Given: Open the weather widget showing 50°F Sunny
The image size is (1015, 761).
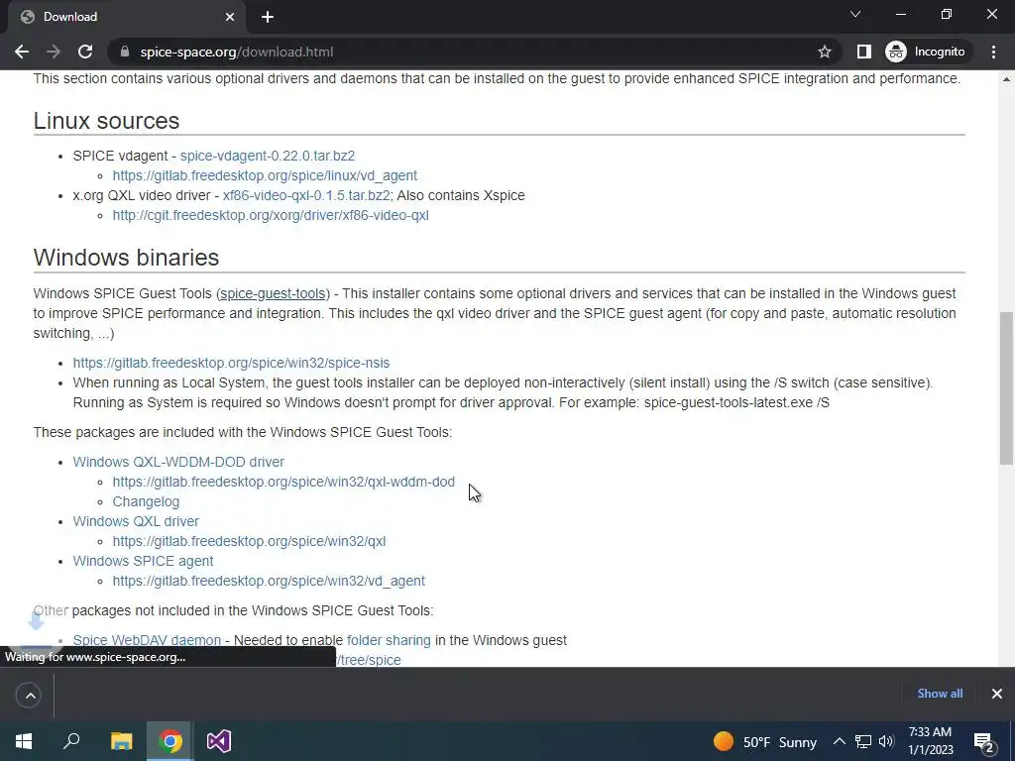Looking at the screenshot, I should (x=764, y=742).
